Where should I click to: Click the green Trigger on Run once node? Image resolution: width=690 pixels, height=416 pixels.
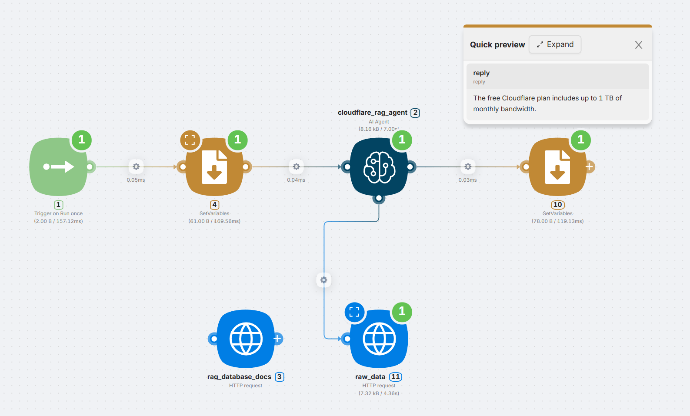58,167
